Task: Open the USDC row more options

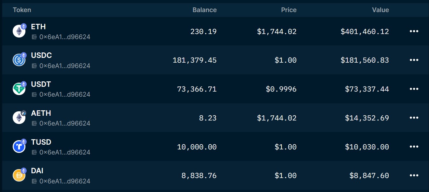Action: (x=414, y=60)
